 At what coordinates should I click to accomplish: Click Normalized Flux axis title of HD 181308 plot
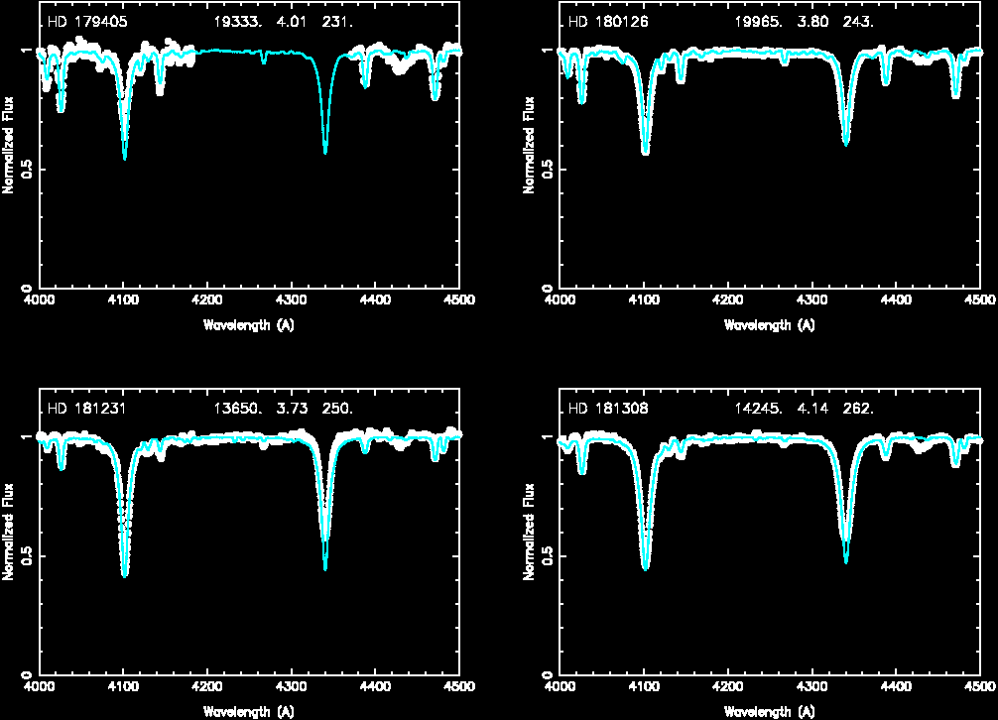coord(529,532)
